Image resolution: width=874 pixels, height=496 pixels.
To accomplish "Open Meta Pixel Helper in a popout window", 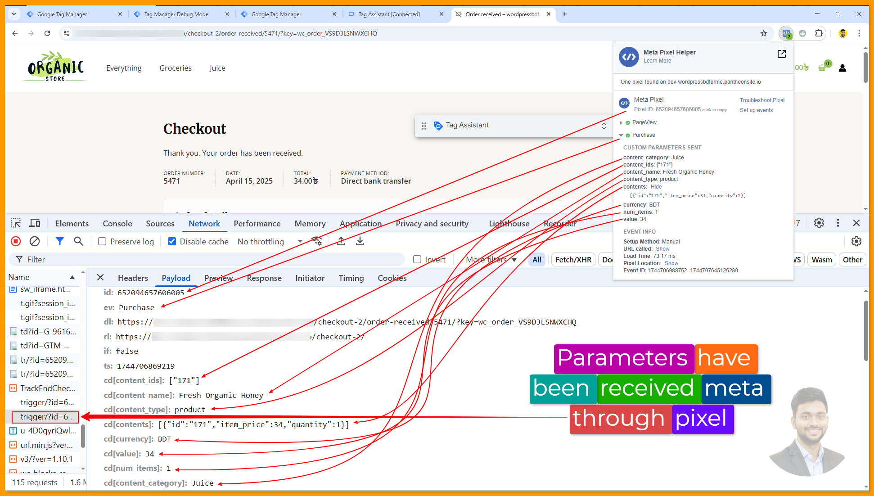I will [x=782, y=54].
